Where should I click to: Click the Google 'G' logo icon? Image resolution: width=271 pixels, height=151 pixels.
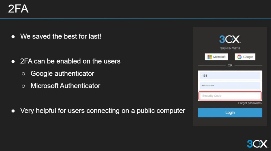pos(239,57)
